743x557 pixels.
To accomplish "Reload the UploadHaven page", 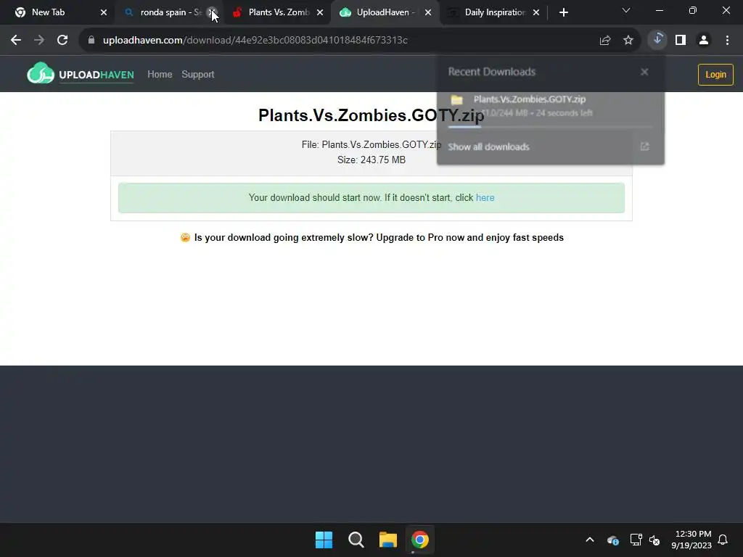I will point(62,41).
